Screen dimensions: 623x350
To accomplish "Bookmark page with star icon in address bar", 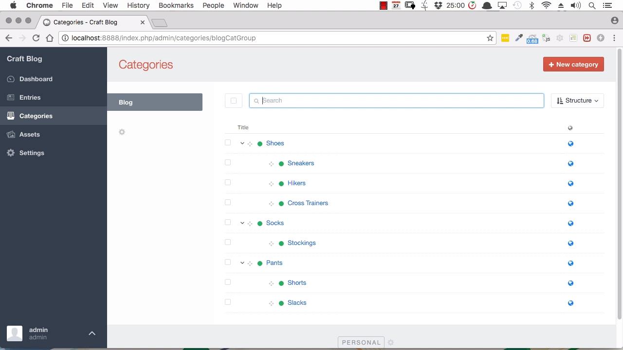I will pos(490,38).
